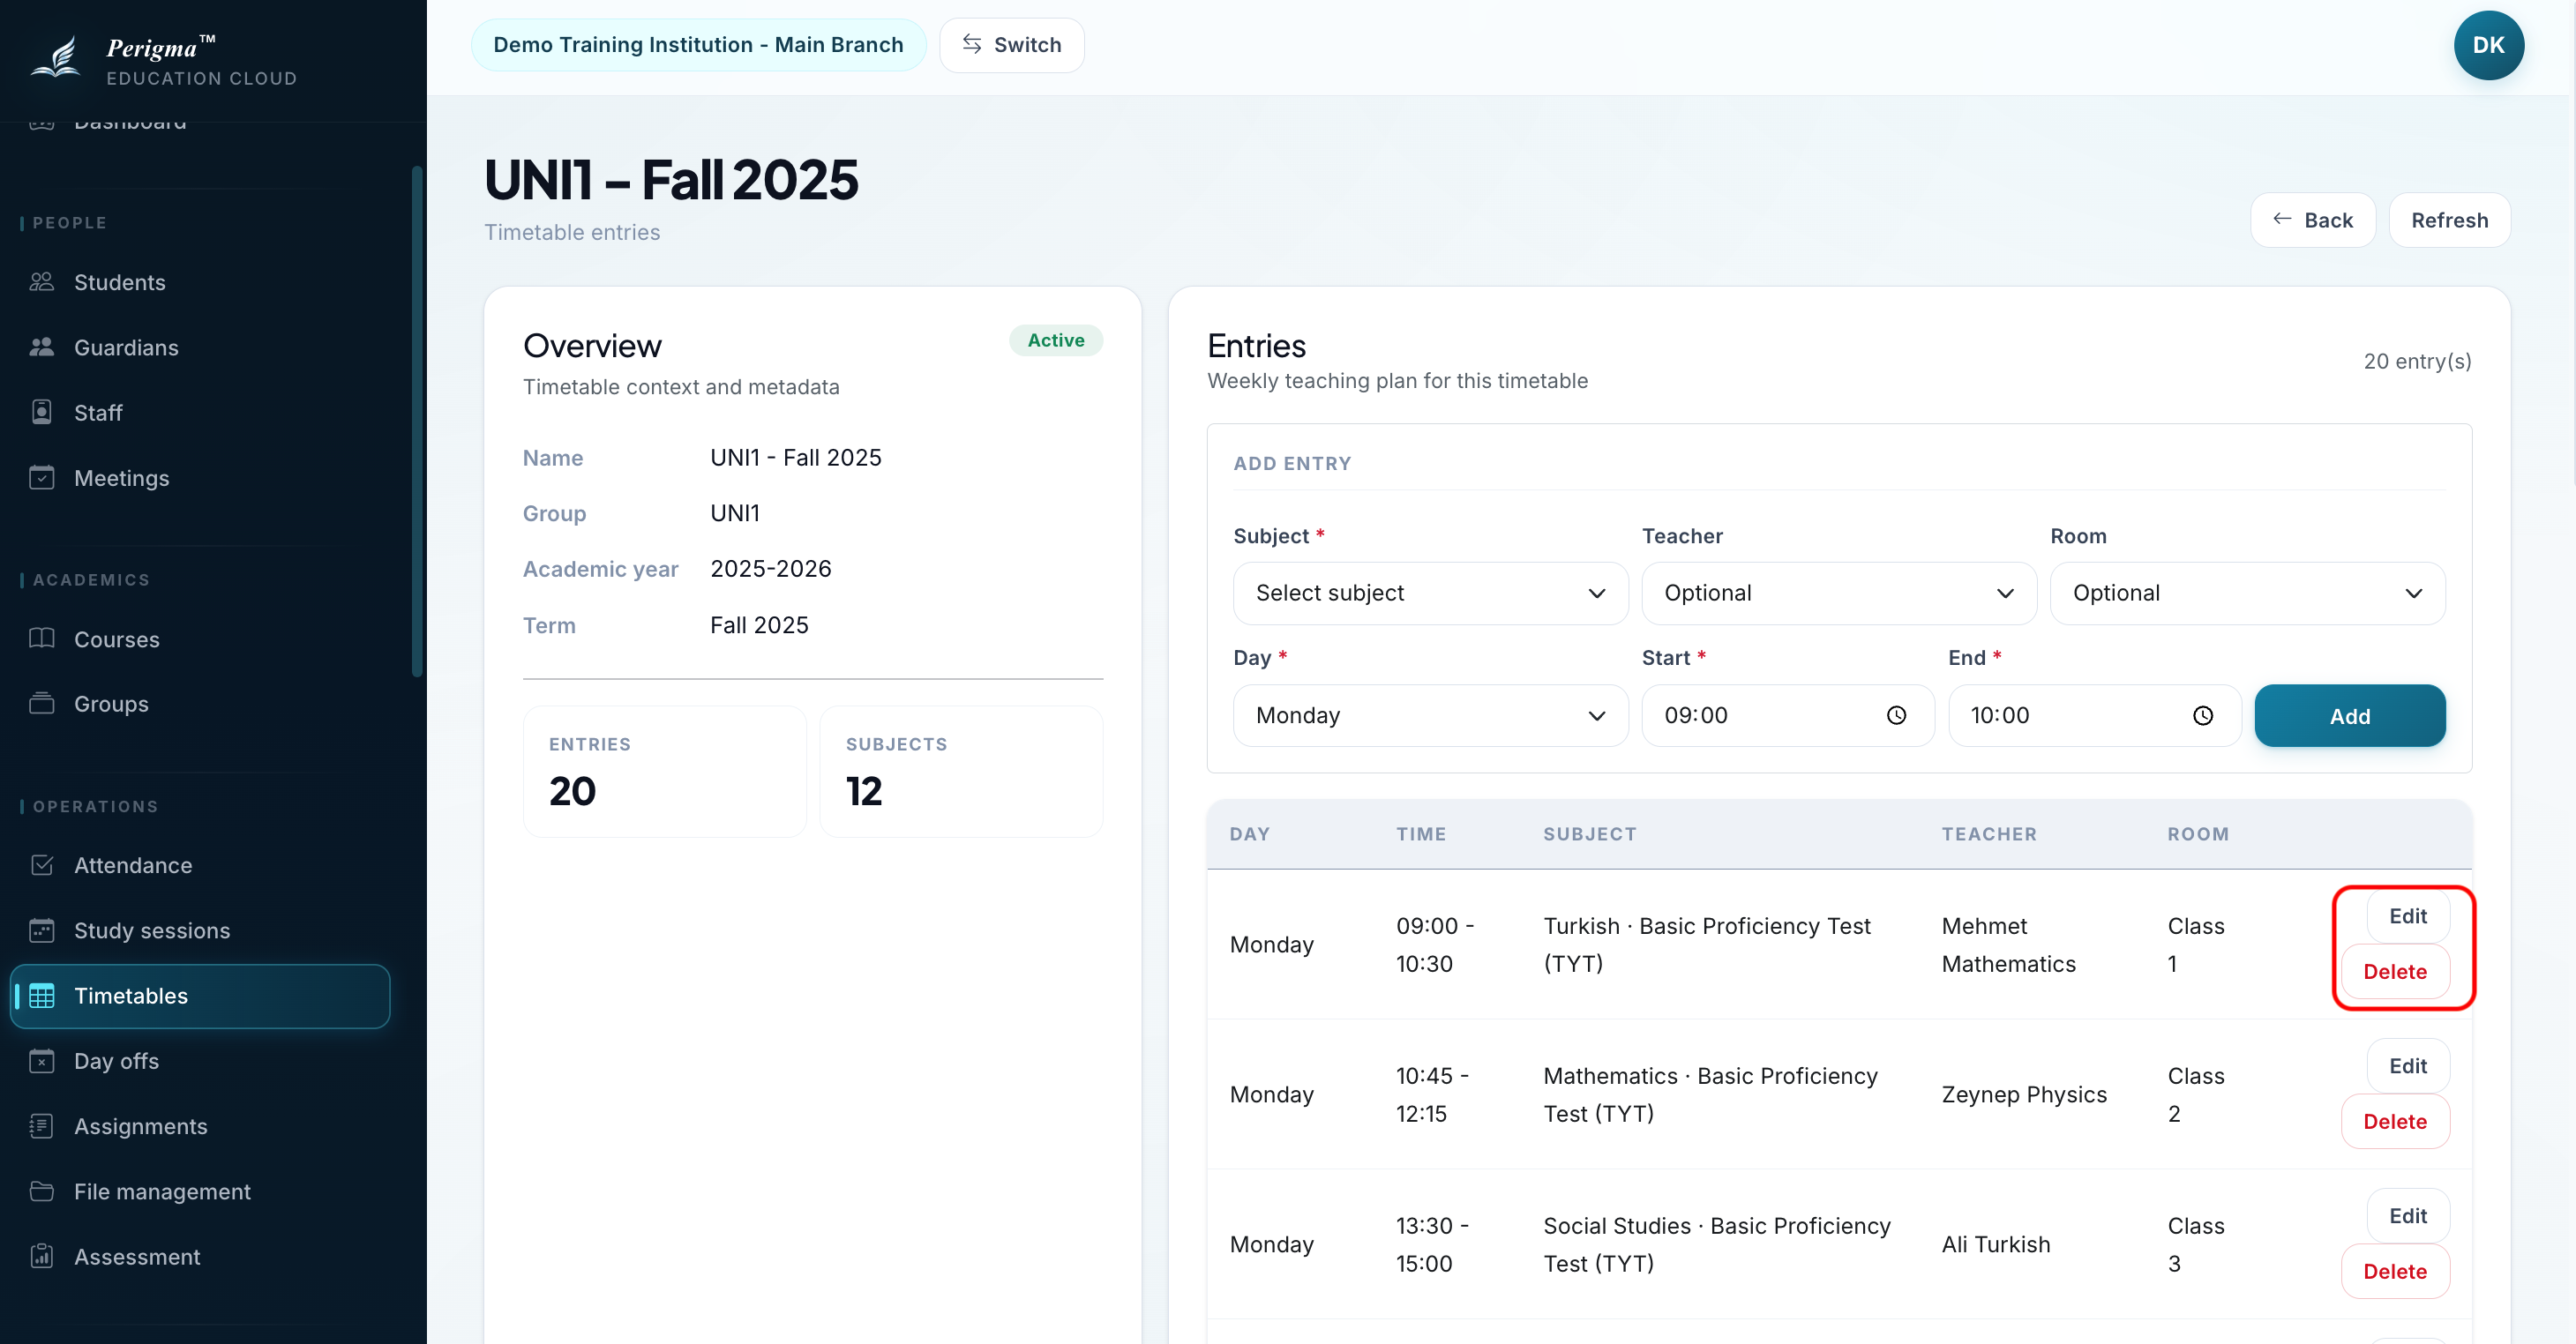This screenshot has width=2576, height=1344.
Task: Open the Students sidebar icon
Action: (41, 282)
